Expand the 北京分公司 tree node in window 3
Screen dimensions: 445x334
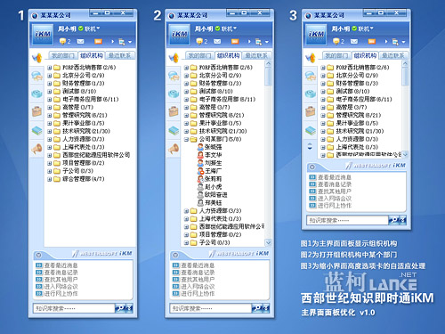pyautogui.click(x=323, y=76)
